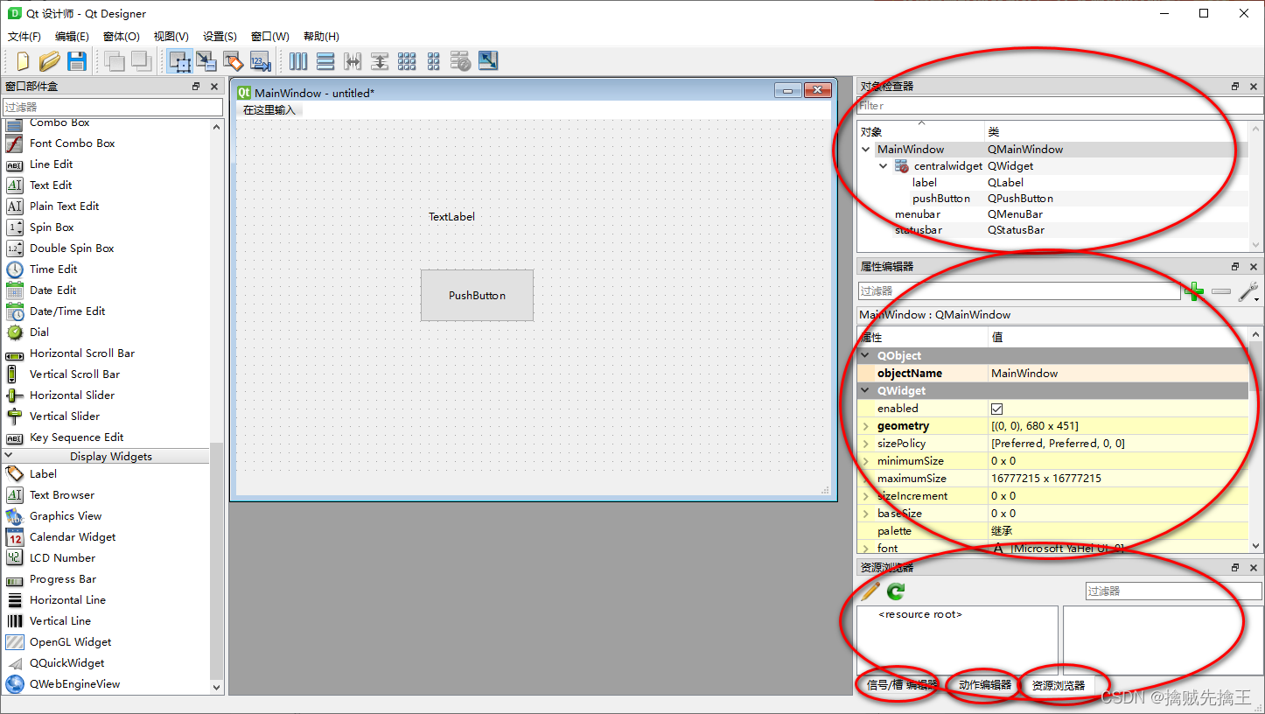Screen dimensions: 1265x714
Task: Open the 窗体(O) menu
Action: point(122,37)
